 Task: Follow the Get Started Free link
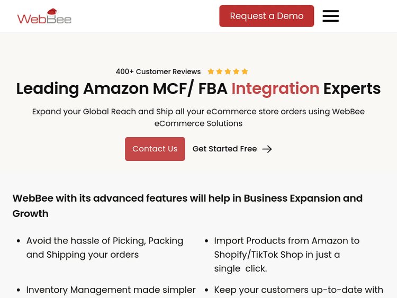[224, 149]
